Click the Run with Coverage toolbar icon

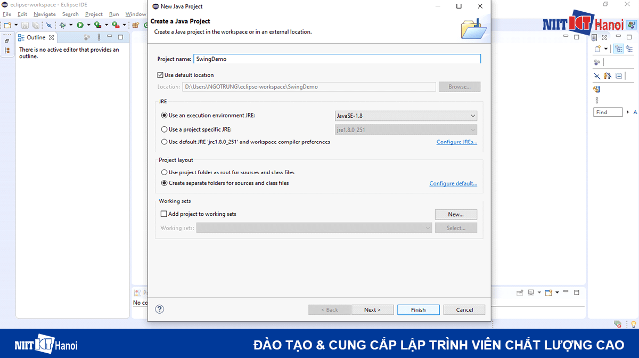point(97,25)
